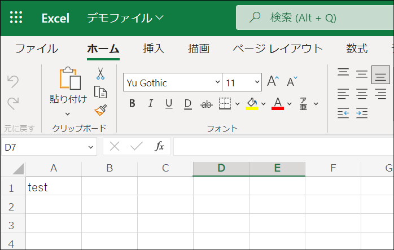
Task: Click the copy icon
Action: click(x=100, y=92)
